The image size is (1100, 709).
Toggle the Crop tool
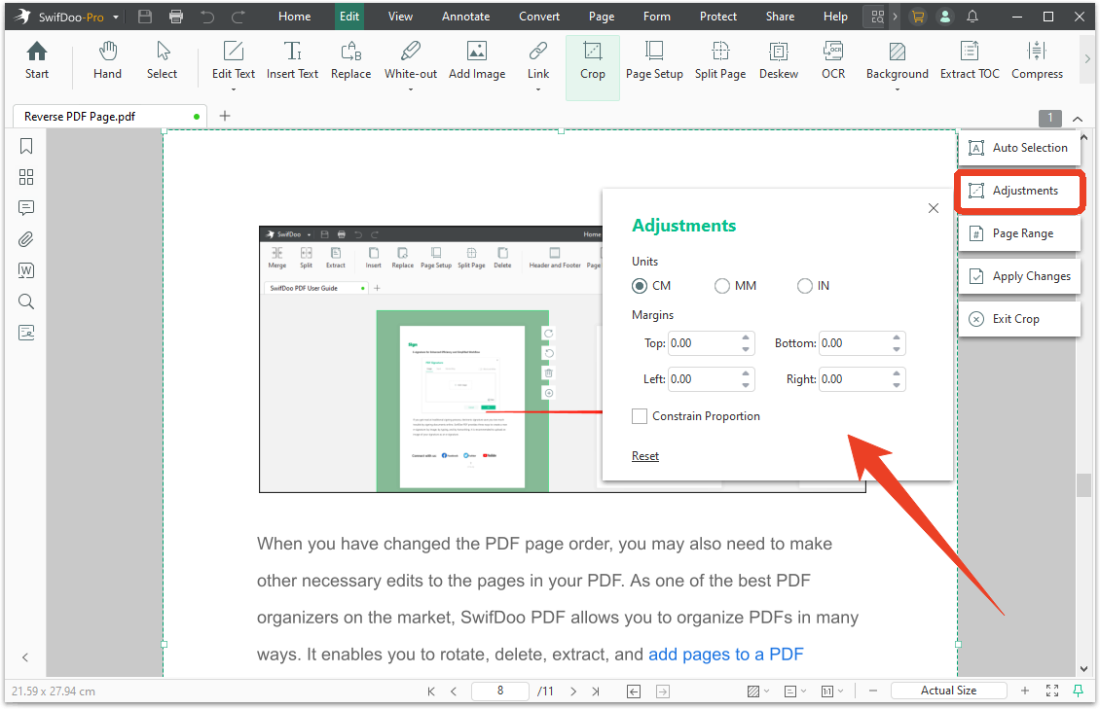pyautogui.click(x=593, y=67)
